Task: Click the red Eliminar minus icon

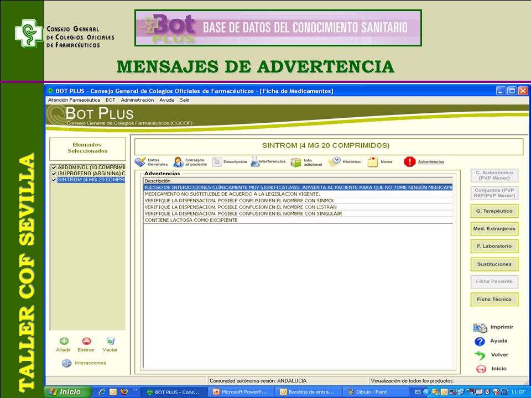Action: pyautogui.click(x=86, y=341)
